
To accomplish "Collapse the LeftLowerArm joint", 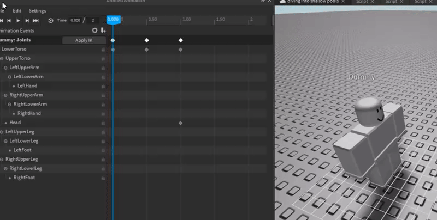I will pos(10,77).
